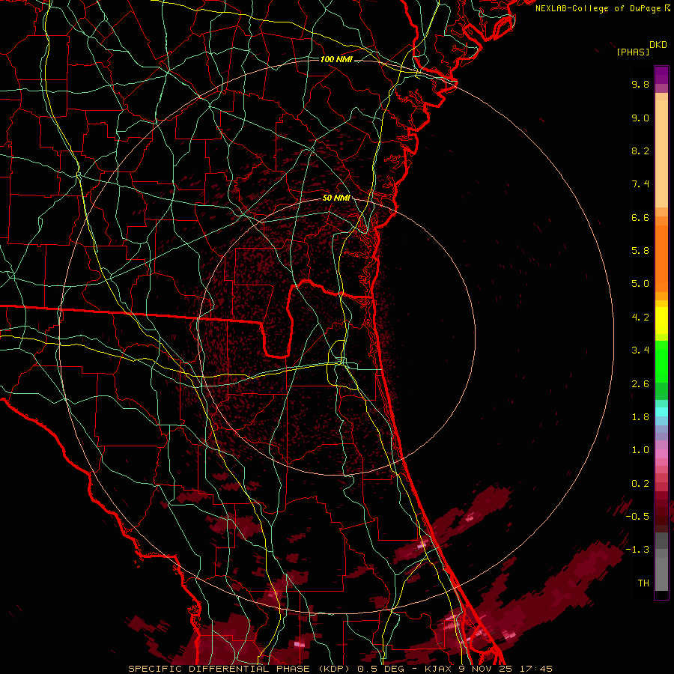Select the 7.4 value on the scale
Screen dimensions: 674x674
(x=640, y=184)
